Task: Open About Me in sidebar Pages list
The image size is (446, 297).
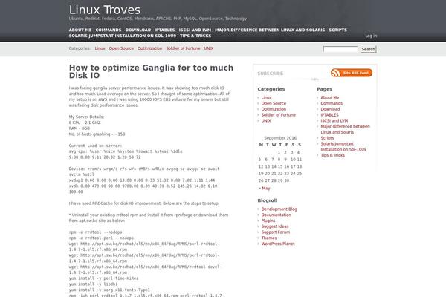Action: 329,97
